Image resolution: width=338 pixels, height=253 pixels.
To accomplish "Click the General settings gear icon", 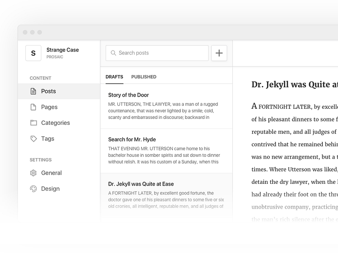I will point(33,173).
